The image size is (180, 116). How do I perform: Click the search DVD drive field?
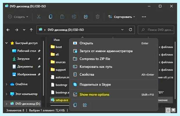pos(156,30)
